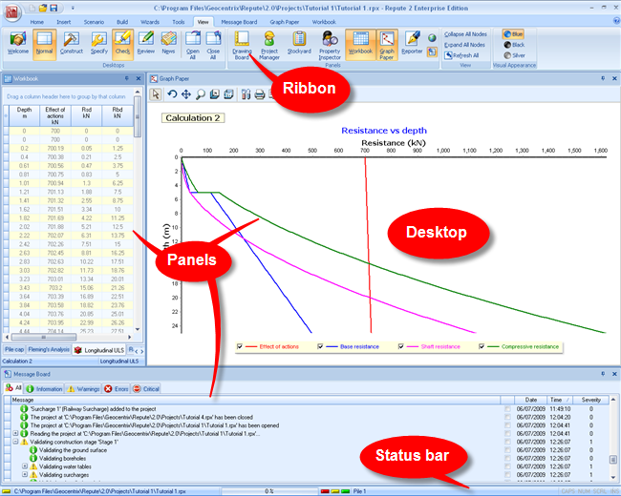This screenshot has height=496, width=621.
Task: Open the Construct desktop
Action: [x=72, y=44]
